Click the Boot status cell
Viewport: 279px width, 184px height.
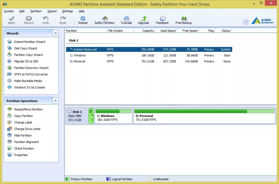tap(227, 55)
